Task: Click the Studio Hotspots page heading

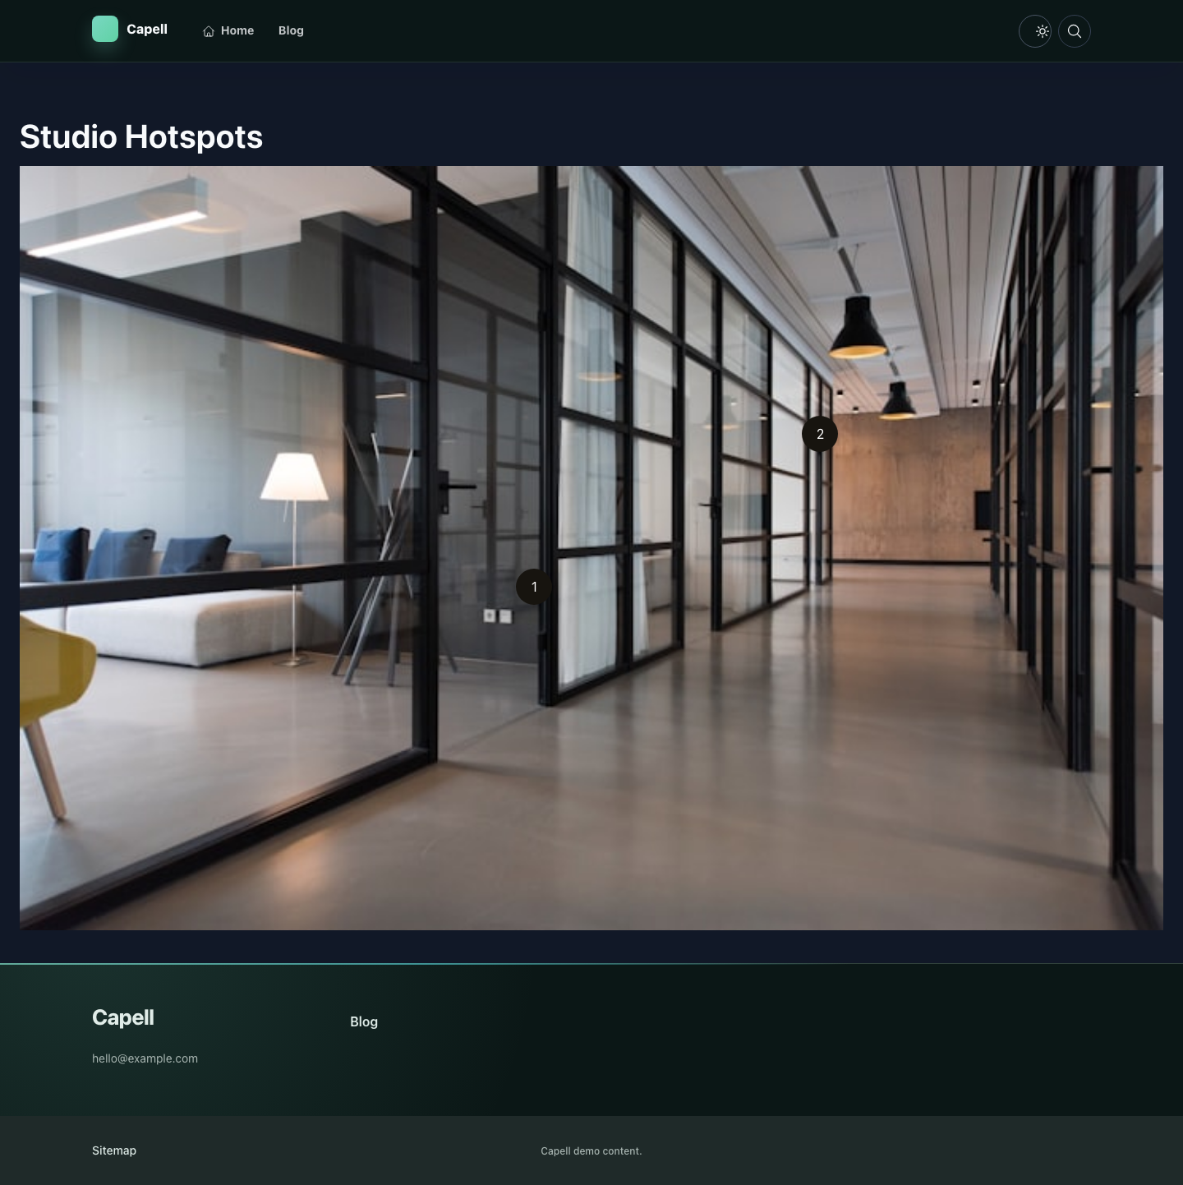Action: [x=141, y=136]
